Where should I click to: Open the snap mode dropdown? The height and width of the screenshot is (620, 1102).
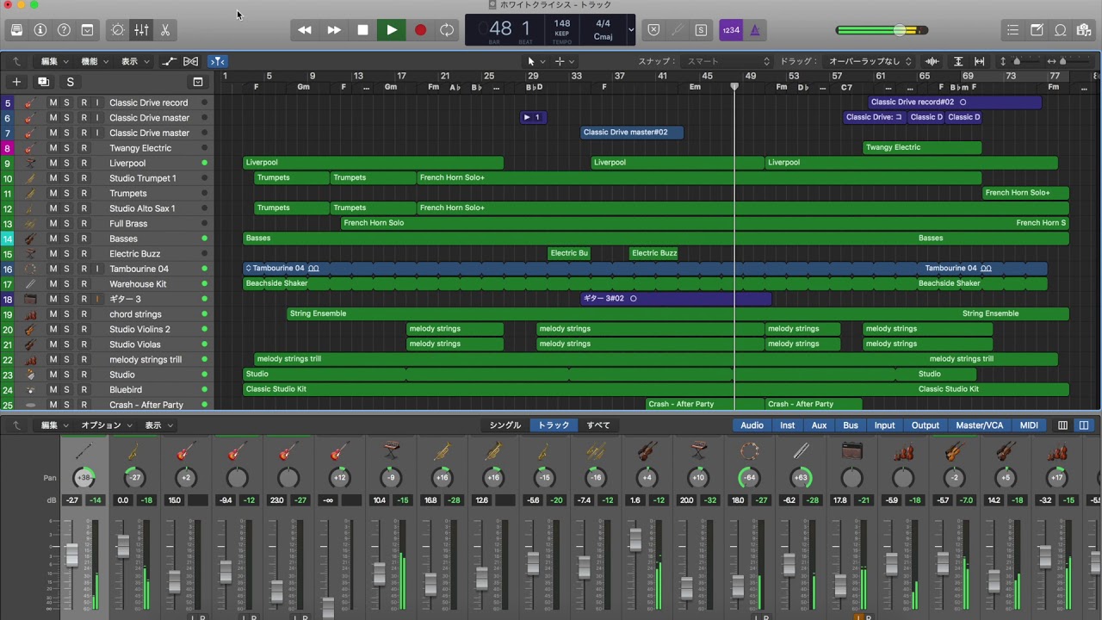pos(727,61)
